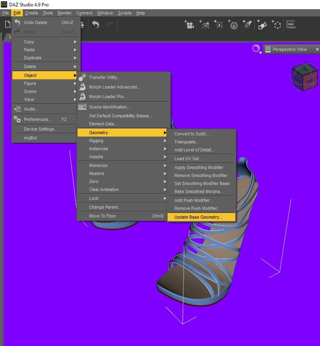This screenshot has width=320, height=346.
Task: Expand the Paste submenu
Action: 45,50
